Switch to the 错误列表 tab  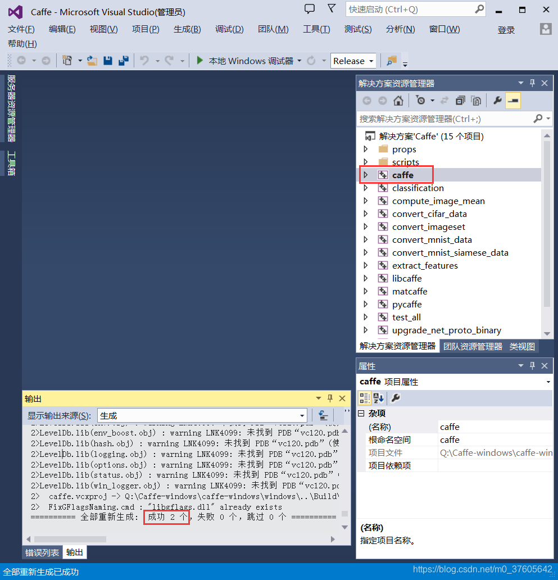(x=42, y=552)
